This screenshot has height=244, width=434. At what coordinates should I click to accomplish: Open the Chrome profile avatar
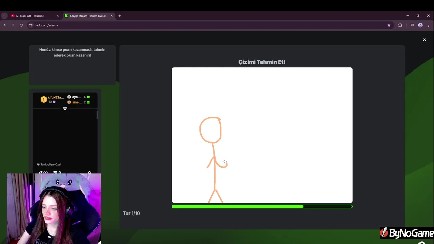(x=420, y=25)
